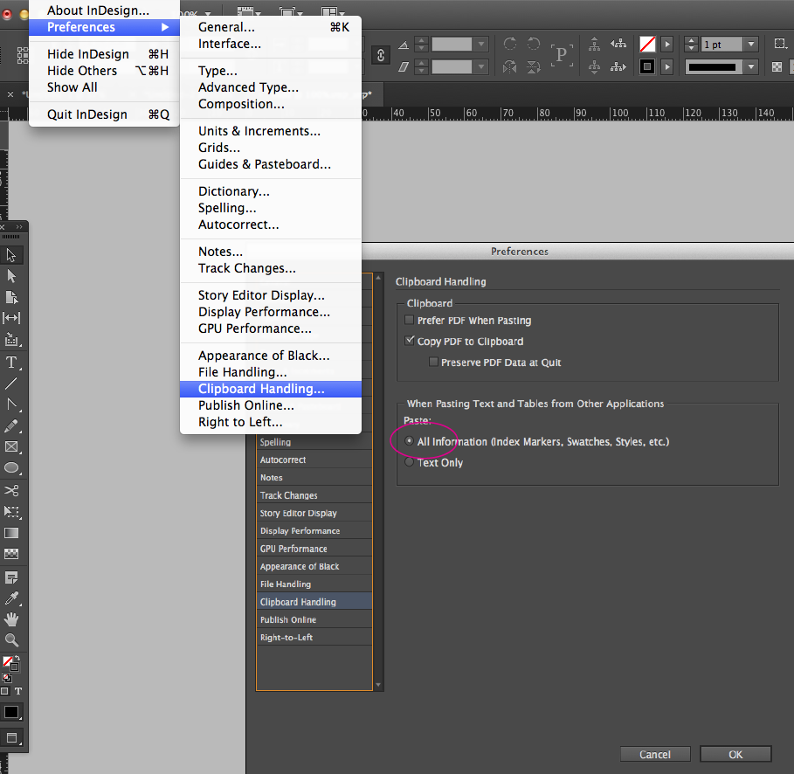Select the Note tool
Viewport: 794px width, 774px height.
click(x=11, y=577)
